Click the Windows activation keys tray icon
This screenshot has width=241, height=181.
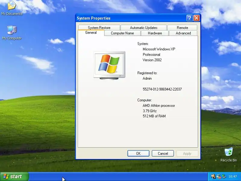(213, 176)
